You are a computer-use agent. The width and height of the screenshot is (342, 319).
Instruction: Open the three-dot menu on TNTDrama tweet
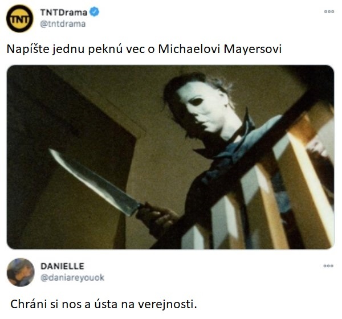click(x=329, y=11)
